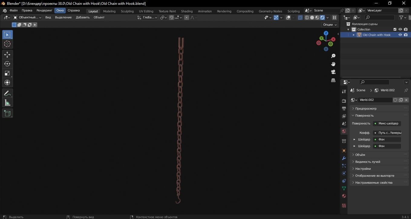Select the combined Transform tool
Image resolution: width=411 pixels, height=219 pixels.
point(7,83)
